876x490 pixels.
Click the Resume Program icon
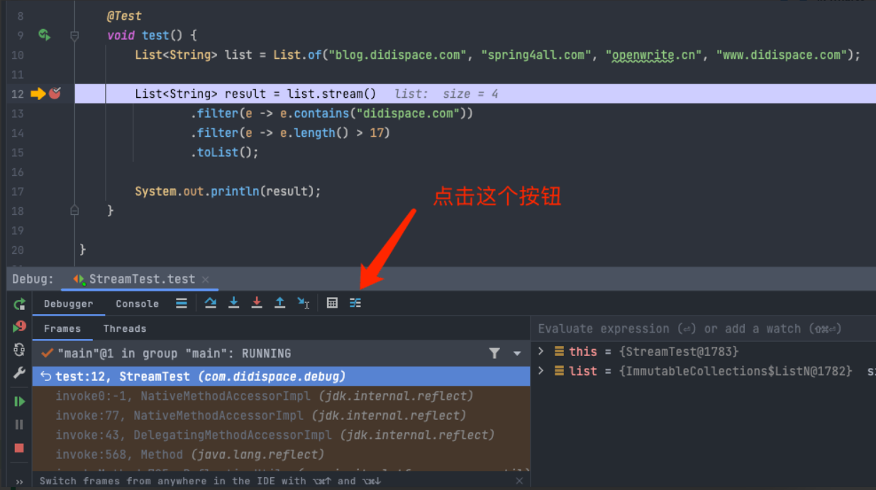(x=20, y=401)
